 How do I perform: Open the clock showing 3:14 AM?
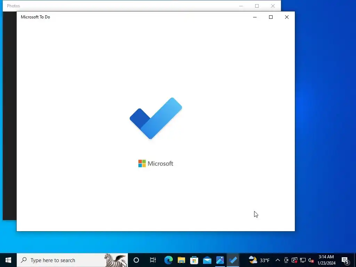tap(326, 260)
